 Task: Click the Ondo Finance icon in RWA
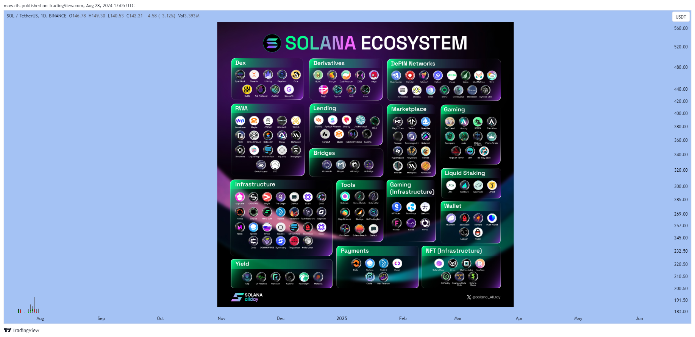click(x=254, y=135)
